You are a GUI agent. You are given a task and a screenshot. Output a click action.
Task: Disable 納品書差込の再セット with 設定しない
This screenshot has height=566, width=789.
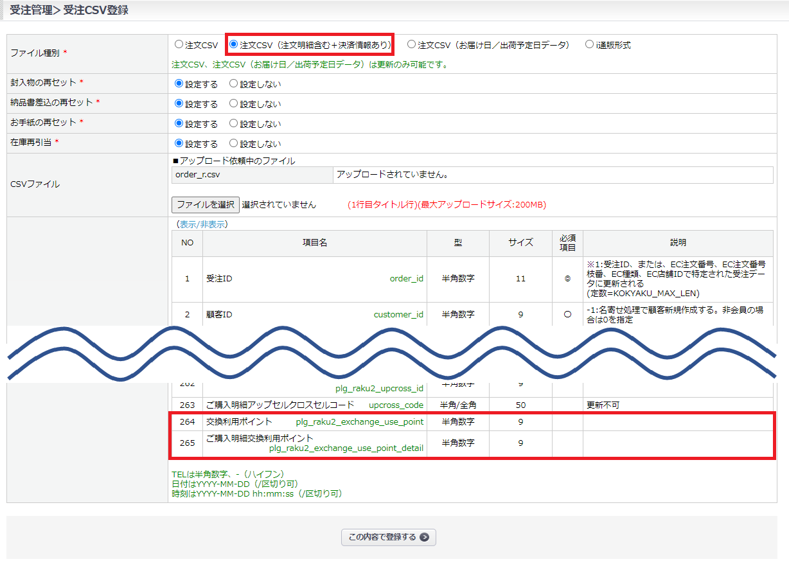(x=234, y=103)
